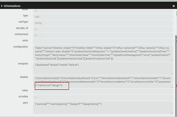177x117 pixels.
Task: Click the resize handle of display textarea
Action: click(x=172, y=87)
